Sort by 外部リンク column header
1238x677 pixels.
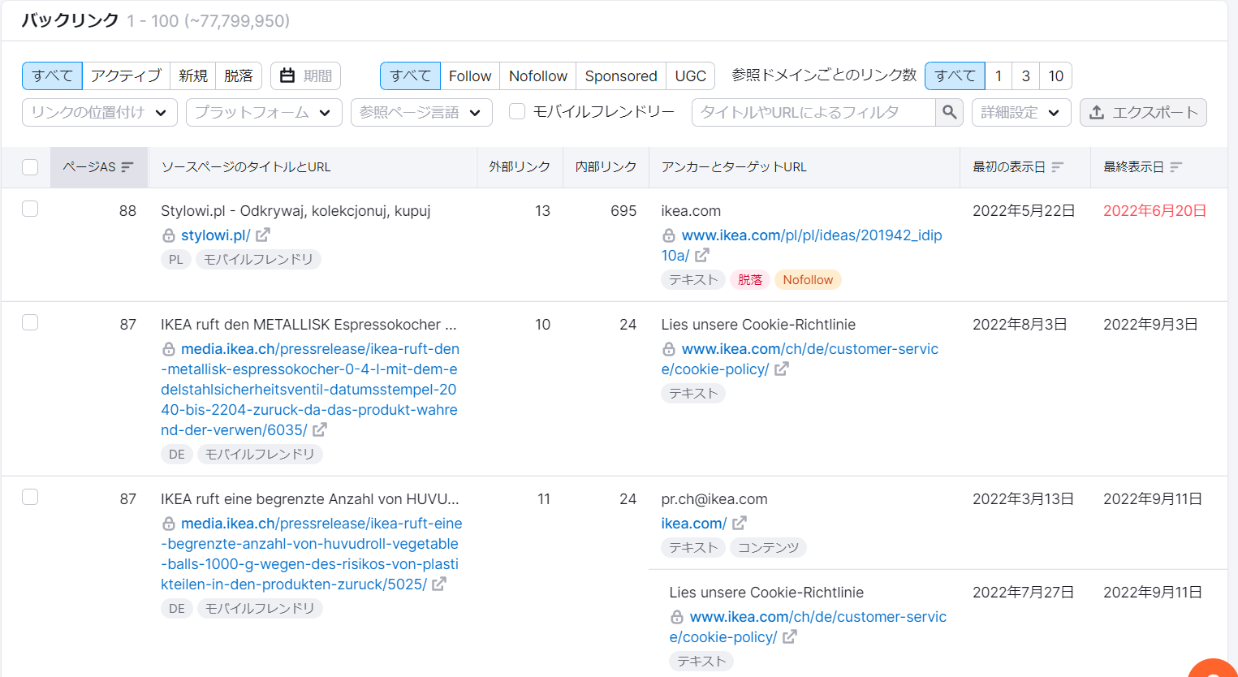(x=520, y=166)
